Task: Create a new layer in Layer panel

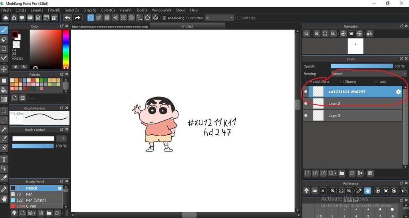Action: [307, 173]
